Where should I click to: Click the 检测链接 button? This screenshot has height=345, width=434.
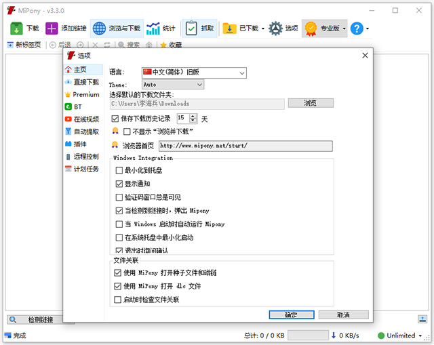35,320
